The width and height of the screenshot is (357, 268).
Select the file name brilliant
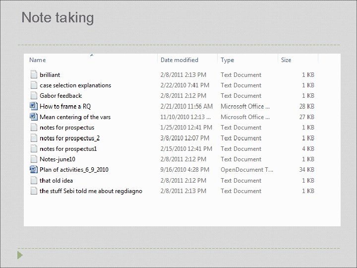pos(50,75)
